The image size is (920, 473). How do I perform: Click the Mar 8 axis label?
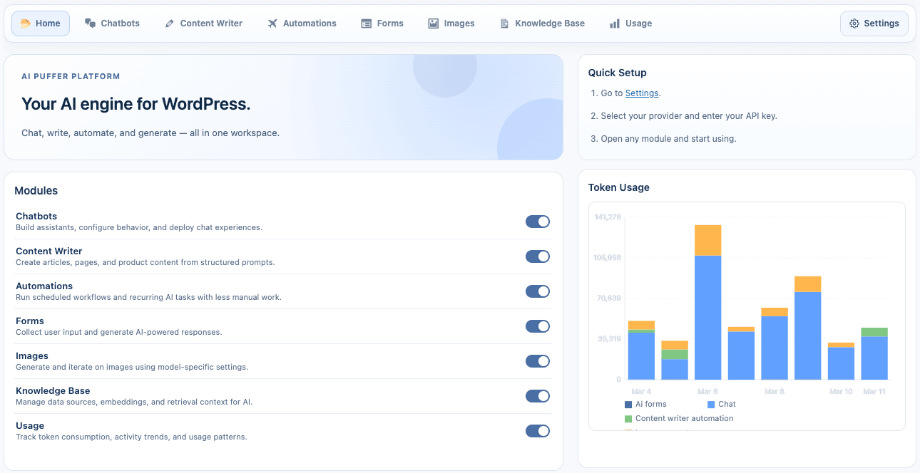coord(775,391)
